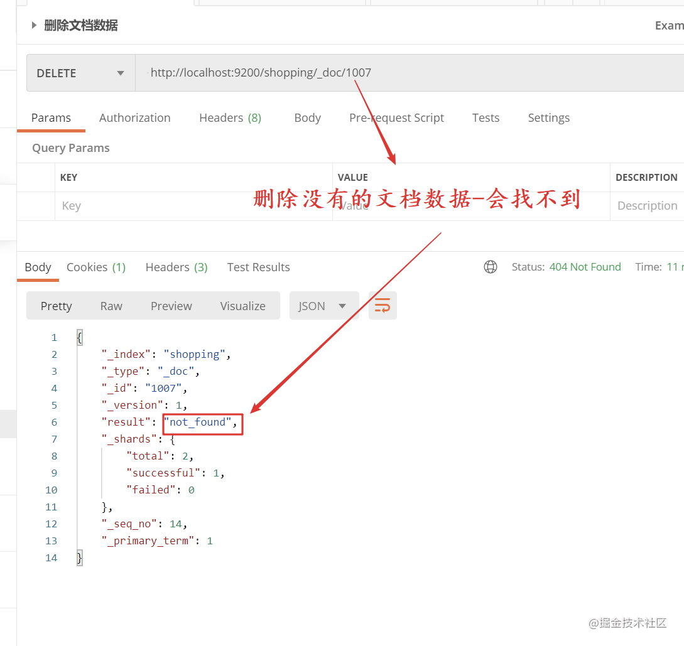Screen dimensions: 684x646
Task: Open the Headers (8) request tab
Action: point(230,117)
